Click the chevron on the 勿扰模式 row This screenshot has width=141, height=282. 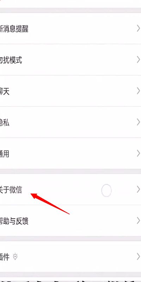point(138,60)
